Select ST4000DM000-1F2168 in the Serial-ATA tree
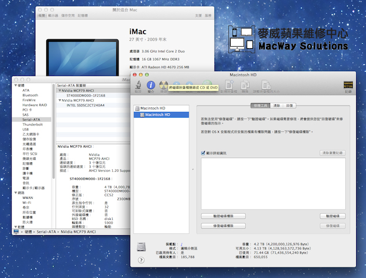Viewport: 366px width, 278px height. coord(86,96)
